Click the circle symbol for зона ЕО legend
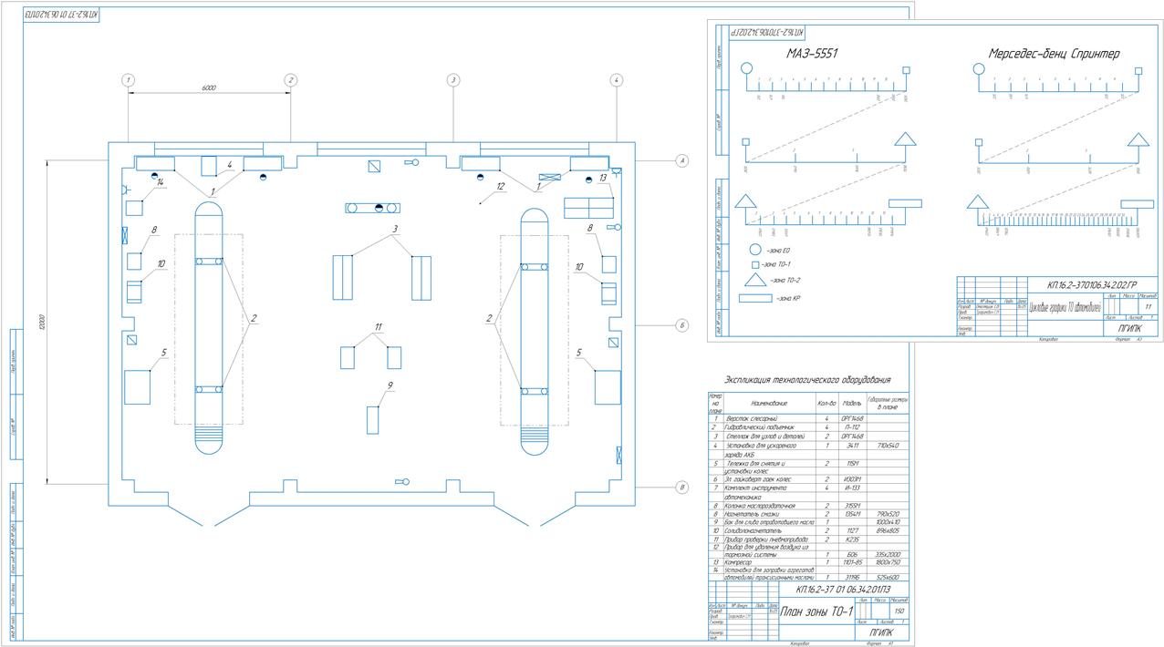The image size is (1164, 647). point(755,248)
